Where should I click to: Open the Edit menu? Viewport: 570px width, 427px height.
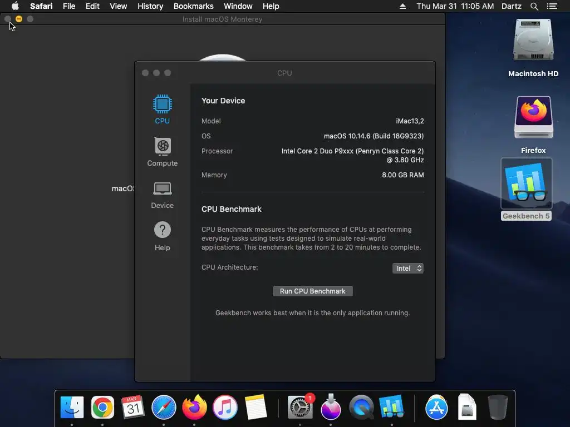92,6
